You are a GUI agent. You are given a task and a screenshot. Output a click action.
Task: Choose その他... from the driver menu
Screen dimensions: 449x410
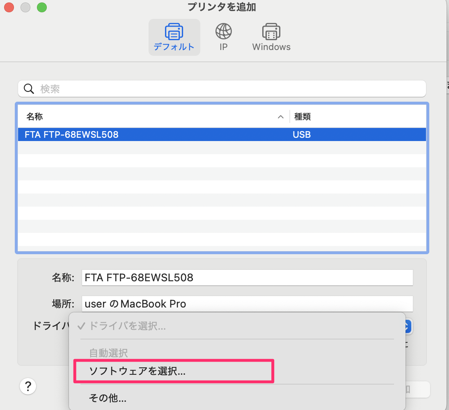(108, 398)
